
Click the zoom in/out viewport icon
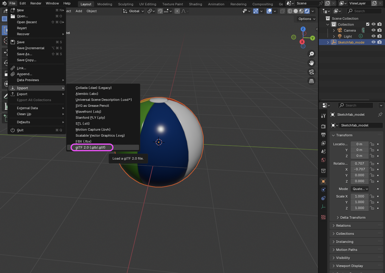311,54
